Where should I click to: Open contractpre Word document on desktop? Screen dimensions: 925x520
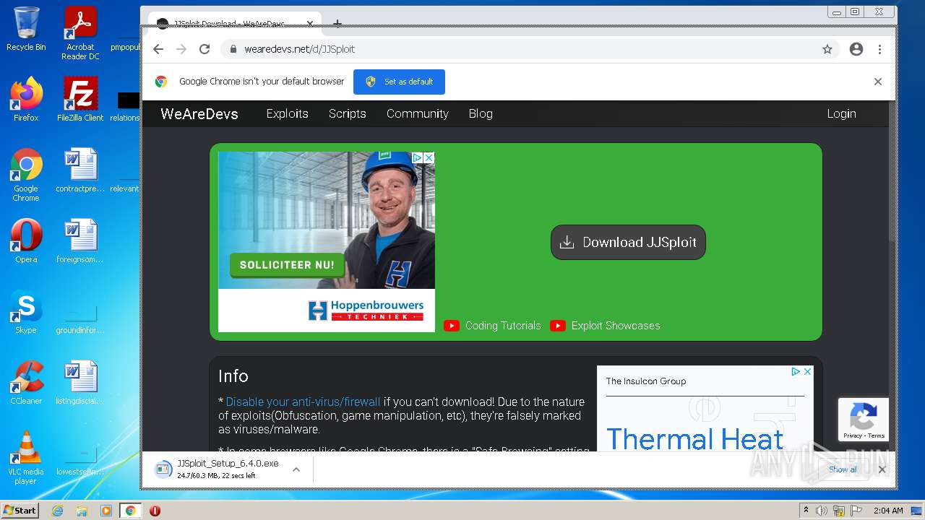coord(80,170)
